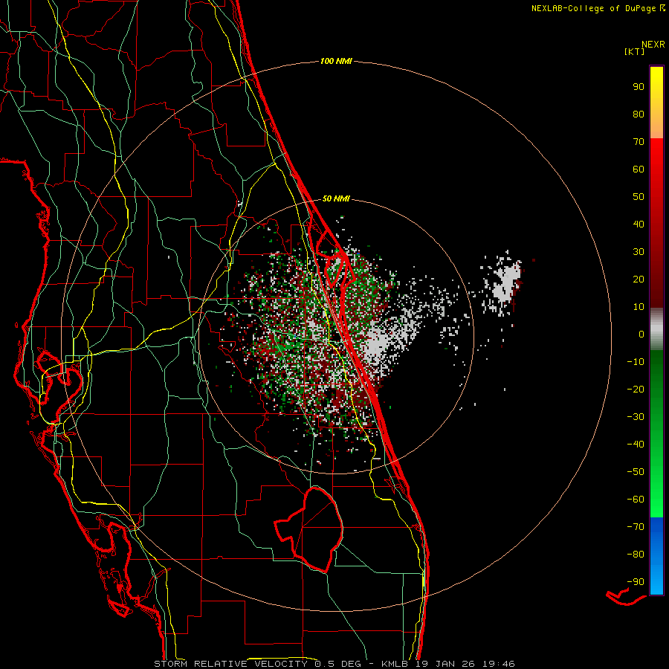Click the "80" legend value

[x=639, y=114]
